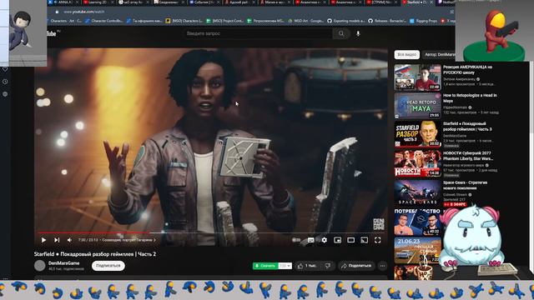Click the green Скачать download button
534x300 pixels.
(265, 266)
